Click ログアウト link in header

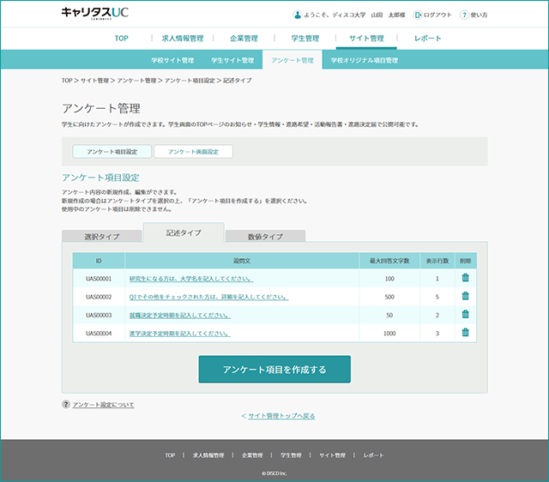pos(437,15)
